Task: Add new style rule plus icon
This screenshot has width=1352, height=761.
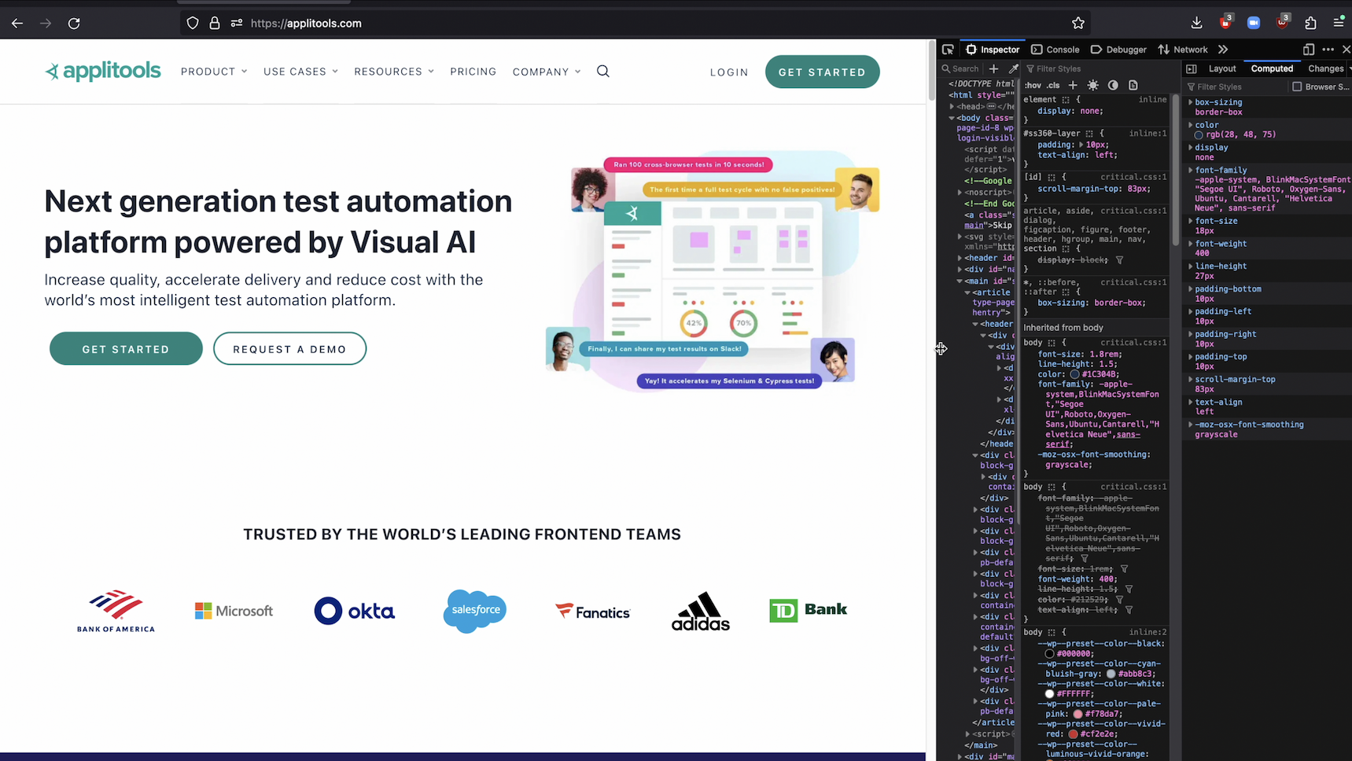Action: [x=1073, y=85]
